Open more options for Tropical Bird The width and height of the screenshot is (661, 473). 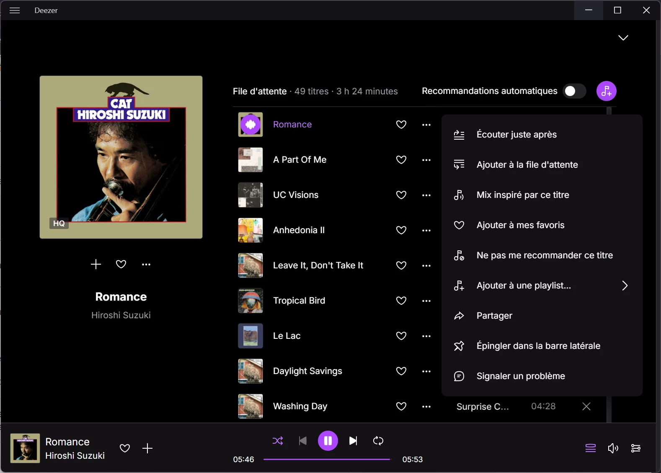point(426,301)
